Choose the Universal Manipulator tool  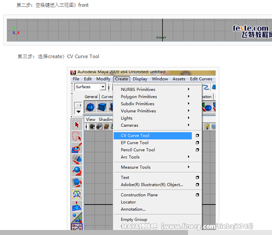point(77,194)
